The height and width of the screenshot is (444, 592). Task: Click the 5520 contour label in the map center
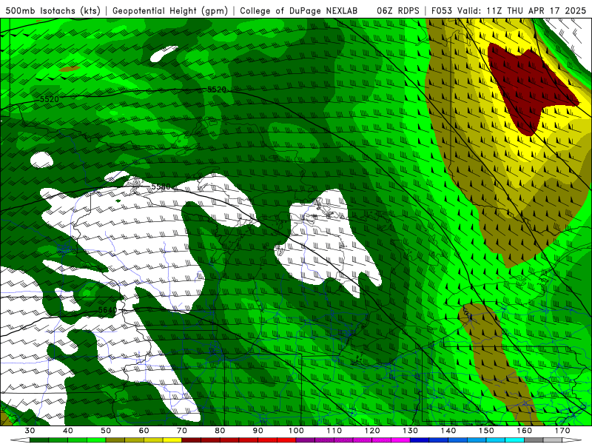pyautogui.click(x=217, y=90)
